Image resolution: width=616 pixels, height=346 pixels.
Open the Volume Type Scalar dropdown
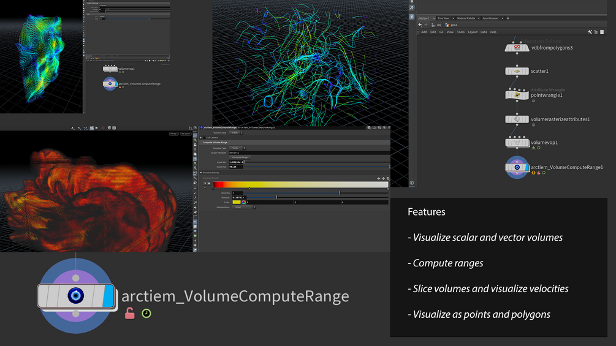coord(236,133)
